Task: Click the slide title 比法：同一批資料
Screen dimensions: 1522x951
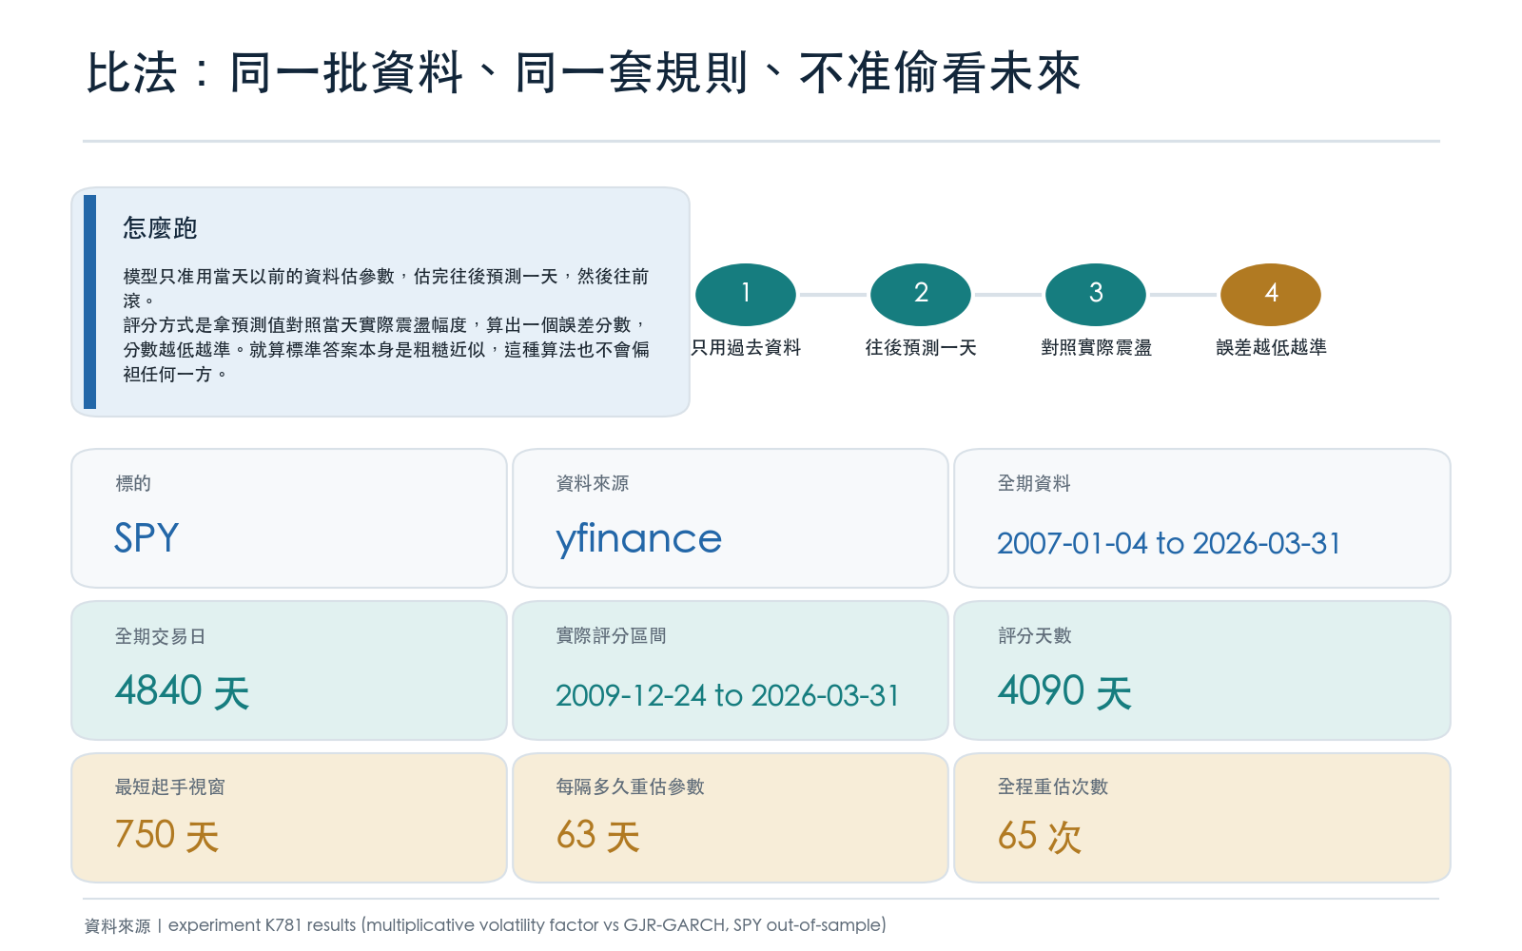Action: pyautogui.click(x=583, y=73)
